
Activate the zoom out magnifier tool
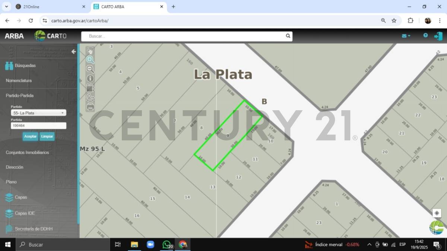click(90, 69)
